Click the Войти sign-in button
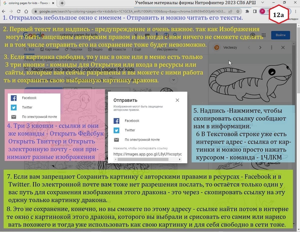300x232 pixels. pos(280,35)
